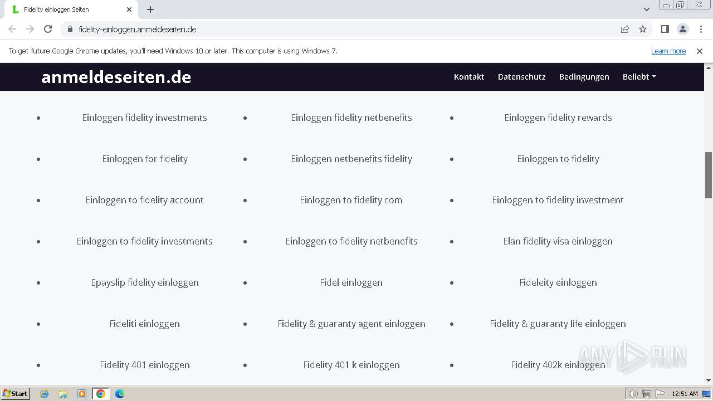Image resolution: width=713 pixels, height=401 pixels.
Task: Close the Fidelity einloggen Seiten tab
Action: click(x=129, y=9)
